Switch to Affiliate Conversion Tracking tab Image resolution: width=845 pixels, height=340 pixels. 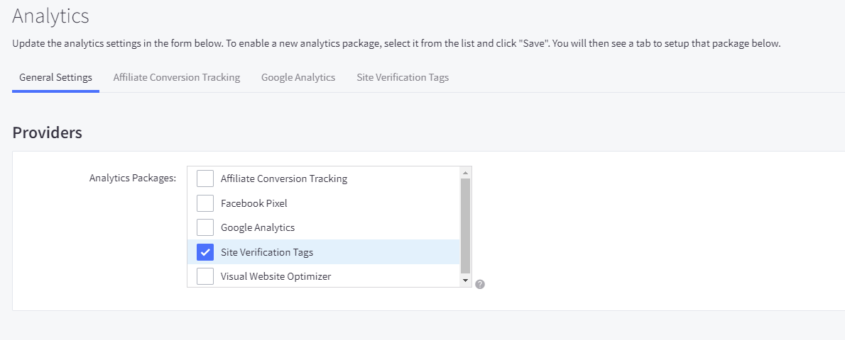[177, 77]
